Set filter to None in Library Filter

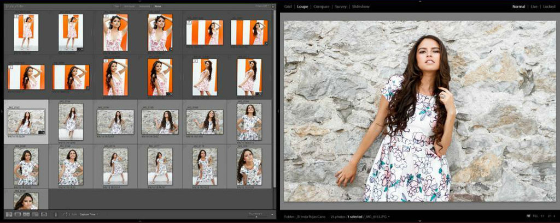coord(158,6)
